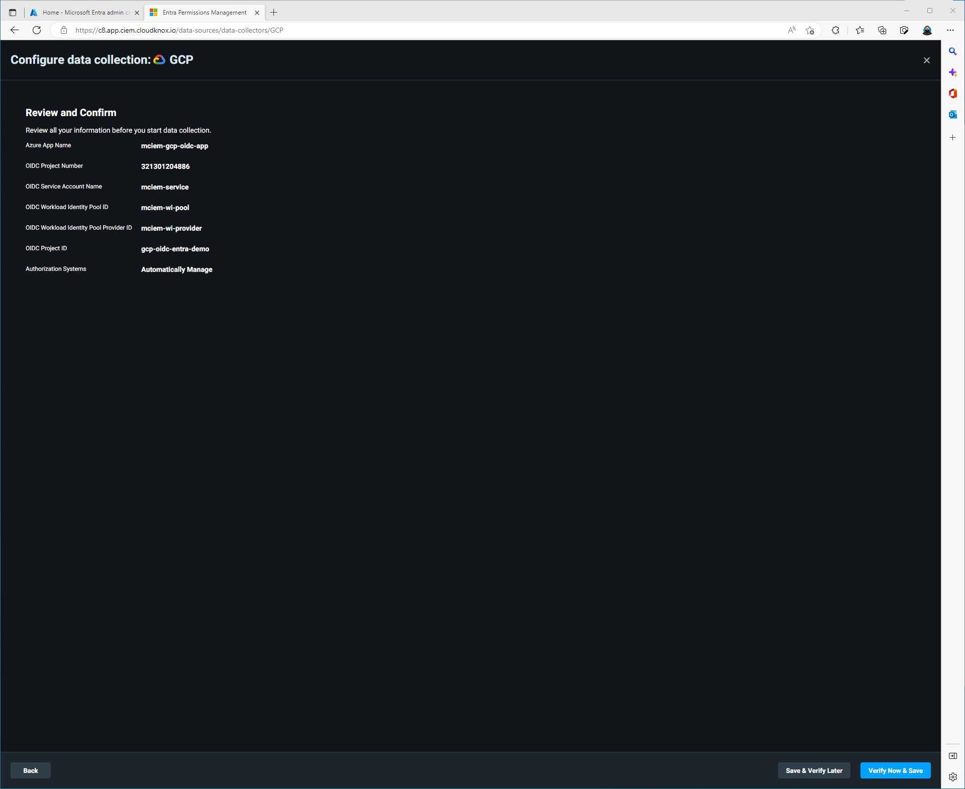The height and width of the screenshot is (789, 965).
Task: Close the GCP data collection dialog
Action: click(926, 60)
